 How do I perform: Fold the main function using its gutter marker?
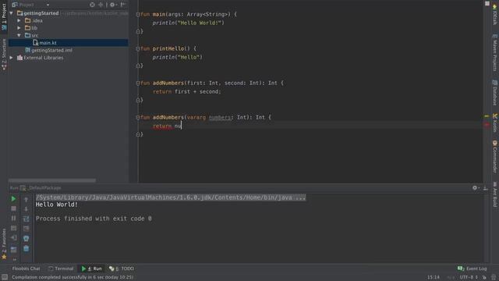[138, 14]
